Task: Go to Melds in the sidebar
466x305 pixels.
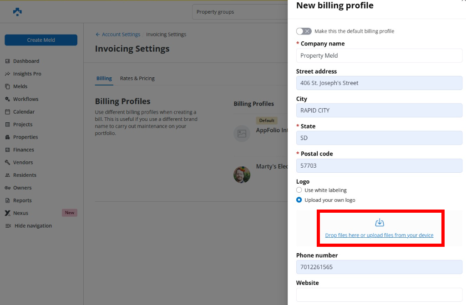Action: tap(20, 86)
